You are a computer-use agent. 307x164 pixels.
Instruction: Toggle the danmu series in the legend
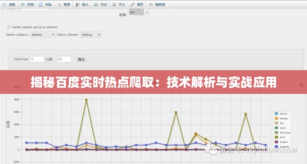click(x=281, y=114)
